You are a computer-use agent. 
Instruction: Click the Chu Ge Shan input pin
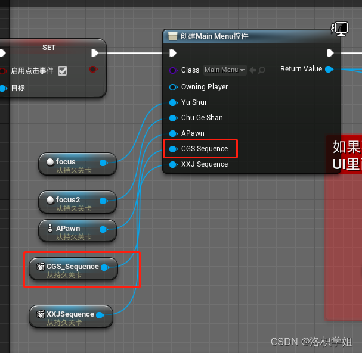click(174, 118)
